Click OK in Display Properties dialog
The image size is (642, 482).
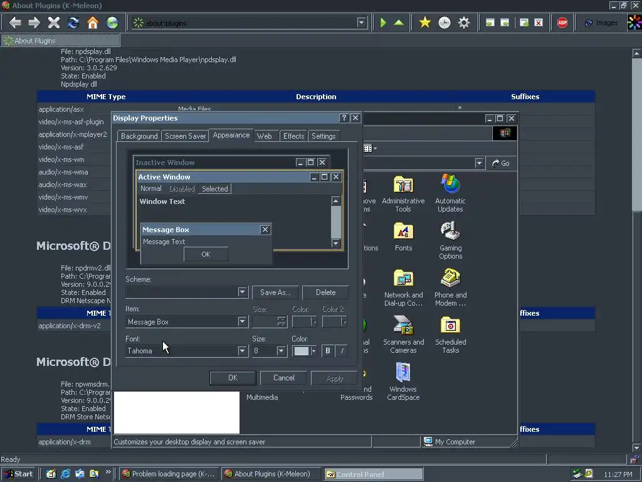tap(233, 378)
